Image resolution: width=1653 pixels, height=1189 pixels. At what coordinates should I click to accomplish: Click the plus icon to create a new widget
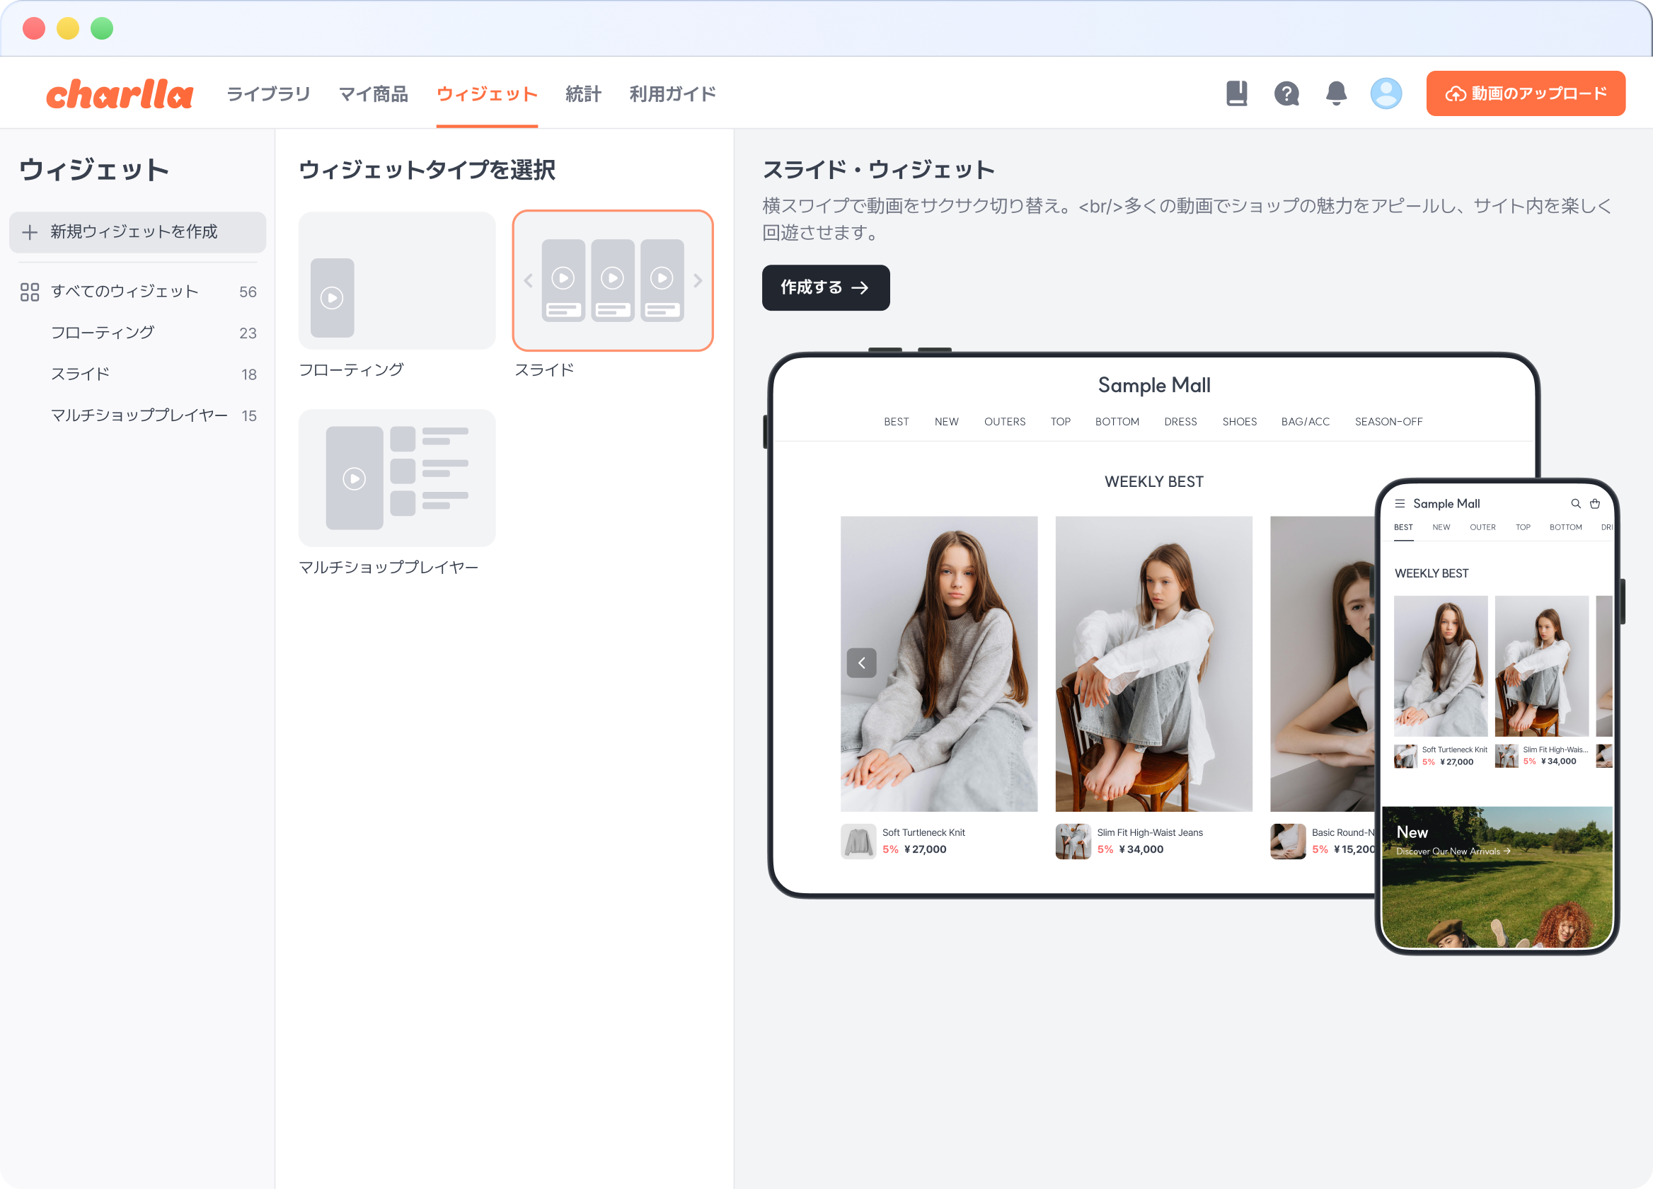pos(30,232)
